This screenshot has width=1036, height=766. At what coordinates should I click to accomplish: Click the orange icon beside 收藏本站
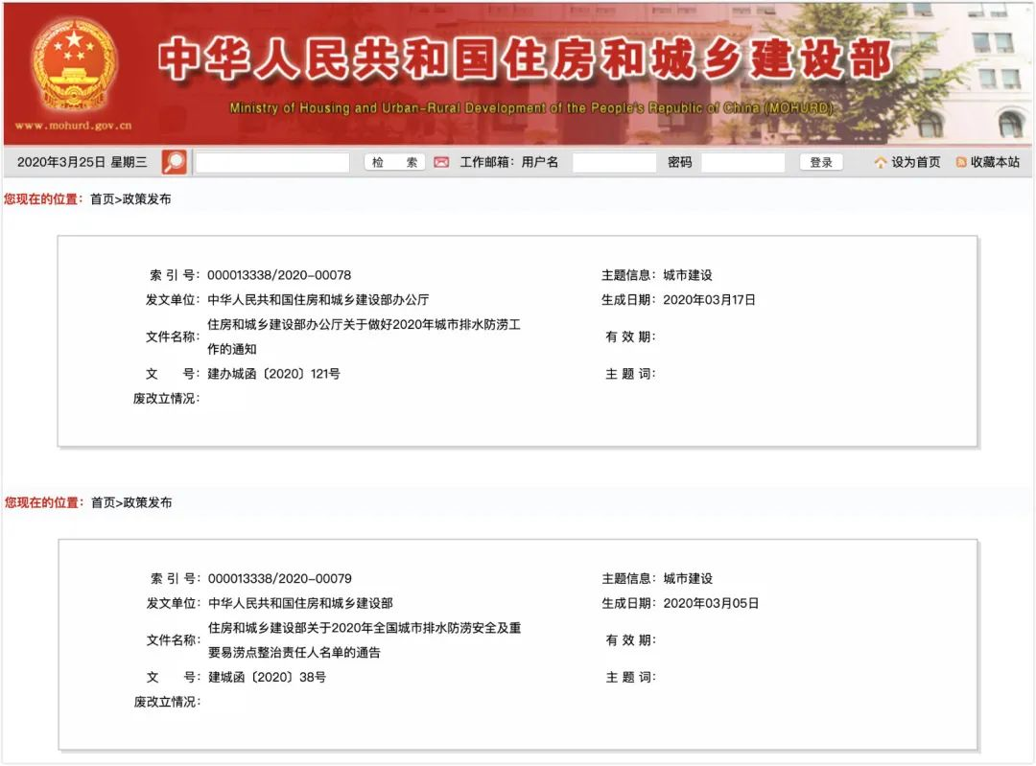(961, 163)
